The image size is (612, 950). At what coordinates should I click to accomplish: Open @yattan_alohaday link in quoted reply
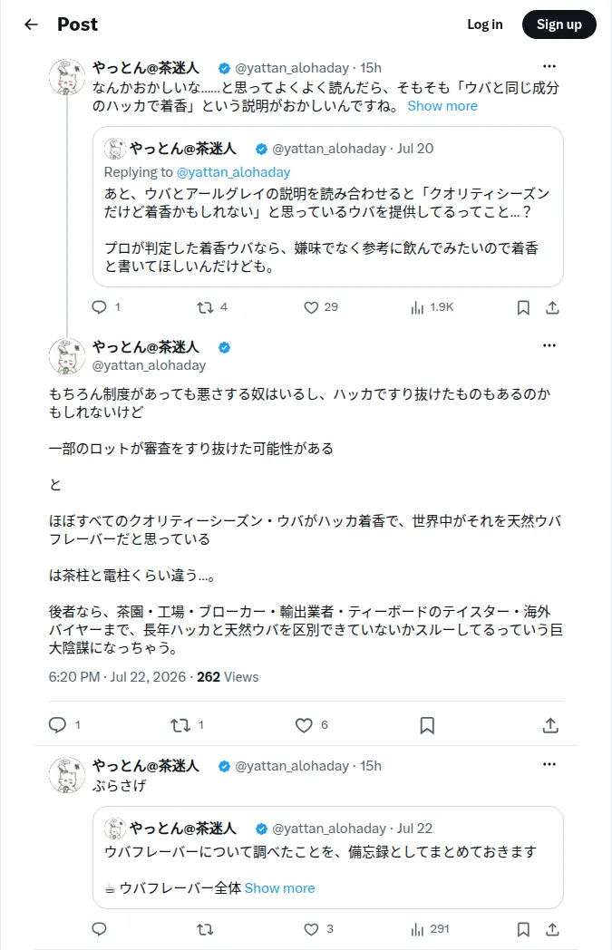[x=233, y=172]
